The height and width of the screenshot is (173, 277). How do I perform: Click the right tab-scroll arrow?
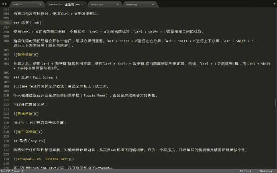[x=6, y=4]
